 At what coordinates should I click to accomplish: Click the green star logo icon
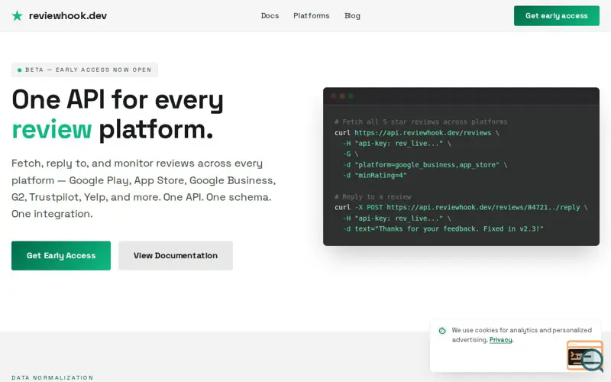tap(17, 15)
